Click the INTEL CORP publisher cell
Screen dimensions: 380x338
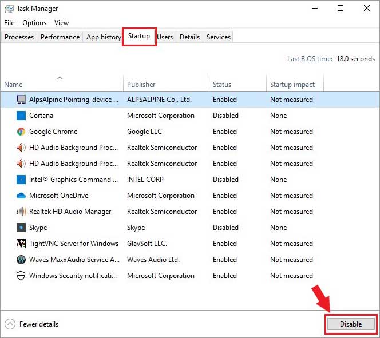coord(145,180)
